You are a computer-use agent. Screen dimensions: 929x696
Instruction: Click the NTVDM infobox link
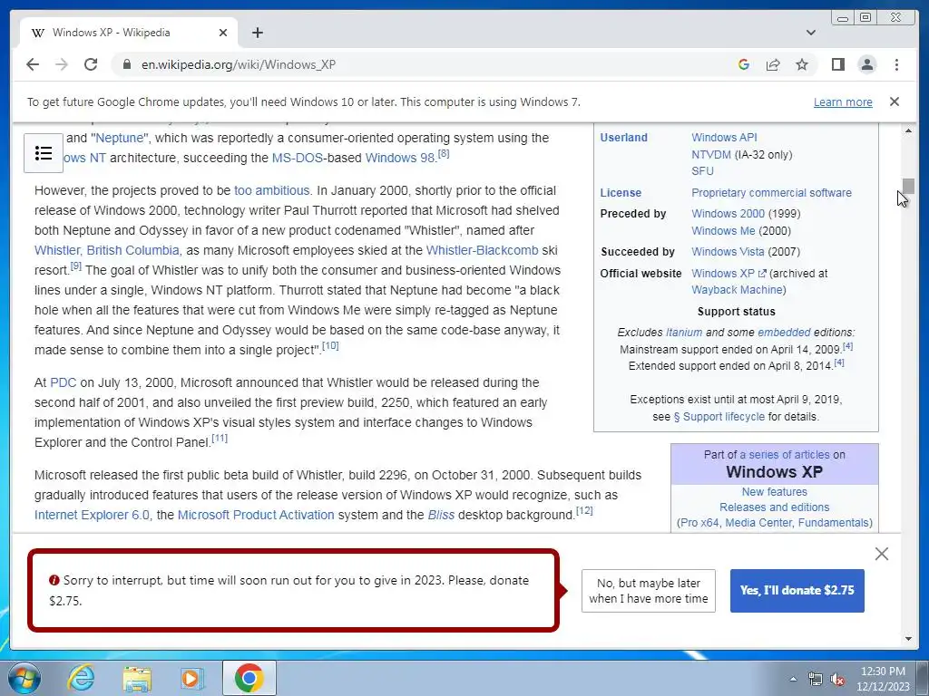coord(711,154)
